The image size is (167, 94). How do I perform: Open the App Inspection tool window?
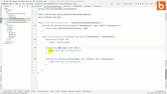pos(87,91)
